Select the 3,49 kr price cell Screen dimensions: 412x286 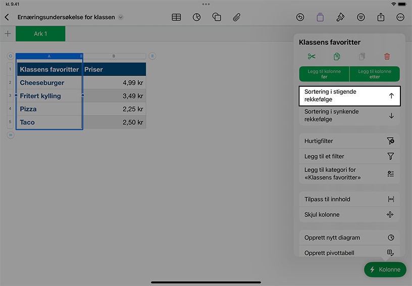pyautogui.click(x=114, y=96)
